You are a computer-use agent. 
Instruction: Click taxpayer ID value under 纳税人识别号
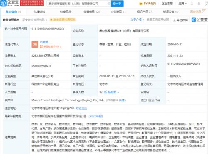[183, 64]
